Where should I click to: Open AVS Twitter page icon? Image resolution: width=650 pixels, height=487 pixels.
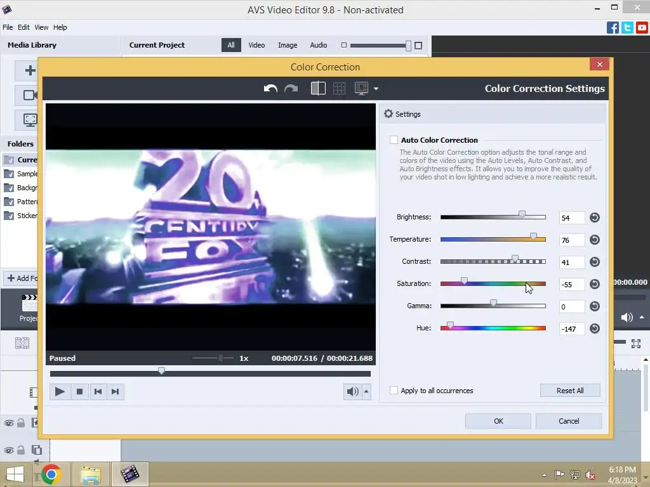pos(627,28)
